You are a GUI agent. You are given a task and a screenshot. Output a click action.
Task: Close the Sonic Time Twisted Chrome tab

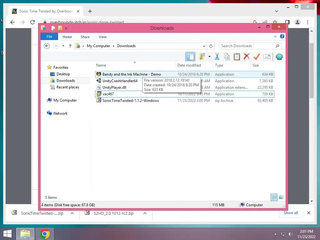click(x=78, y=11)
